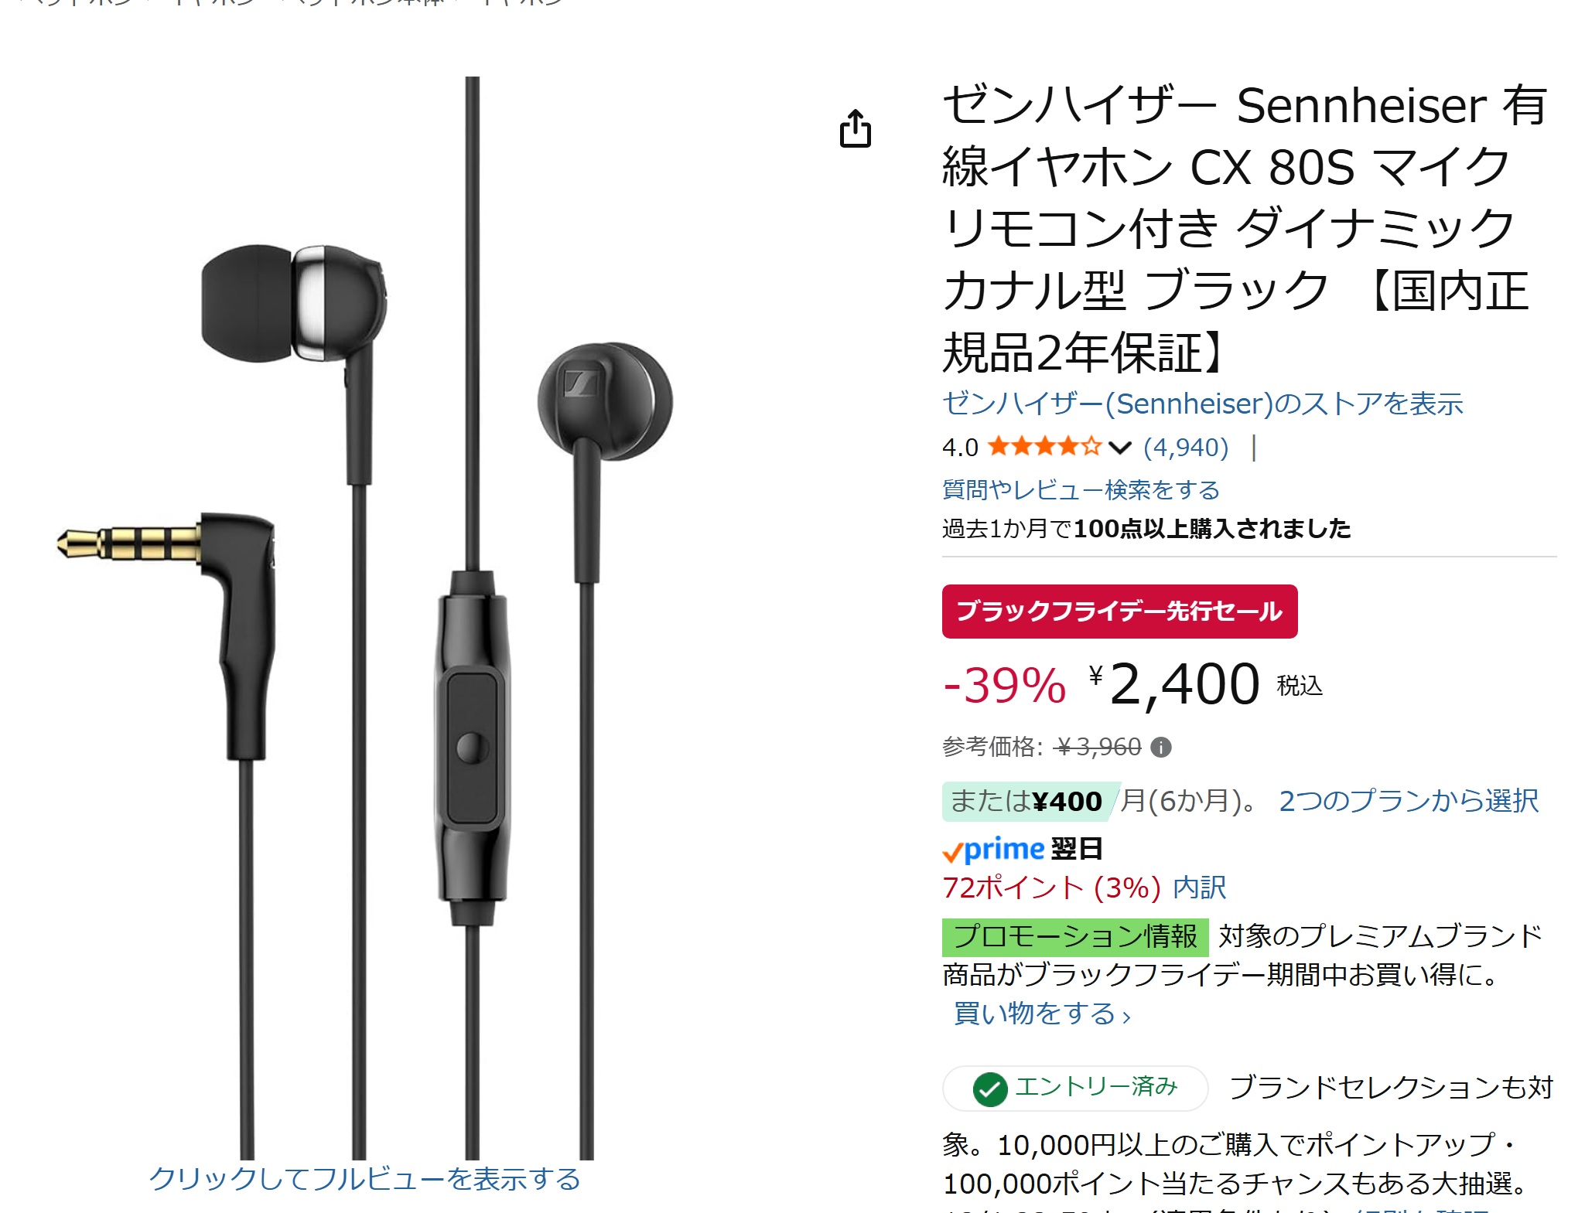
Task: Click the share icon beside product image
Action: [855, 128]
